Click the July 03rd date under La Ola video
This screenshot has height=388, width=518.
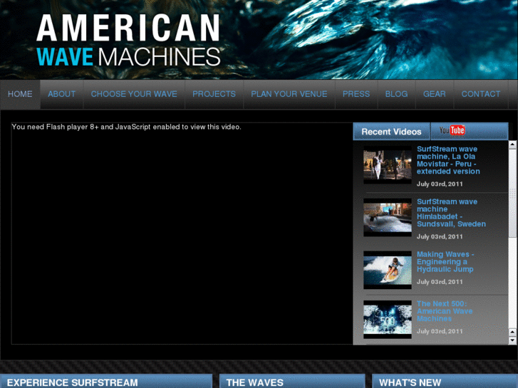pyautogui.click(x=440, y=184)
